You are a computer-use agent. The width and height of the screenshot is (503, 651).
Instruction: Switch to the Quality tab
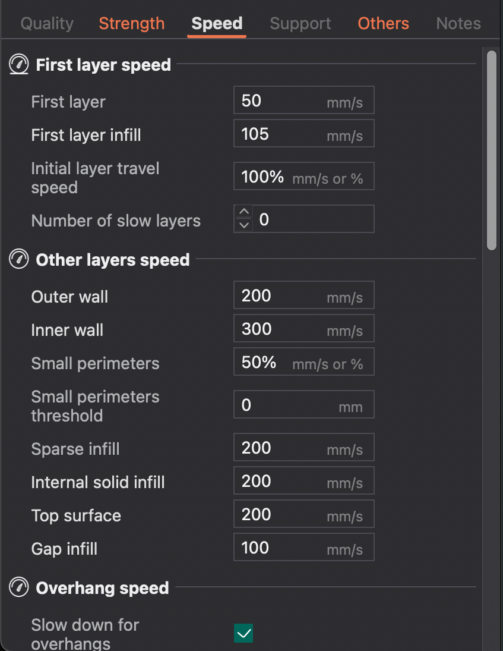(x=48, y=23)
